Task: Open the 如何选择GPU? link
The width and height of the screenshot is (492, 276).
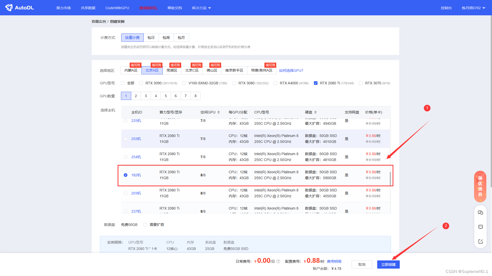Action: coord(291,71)
